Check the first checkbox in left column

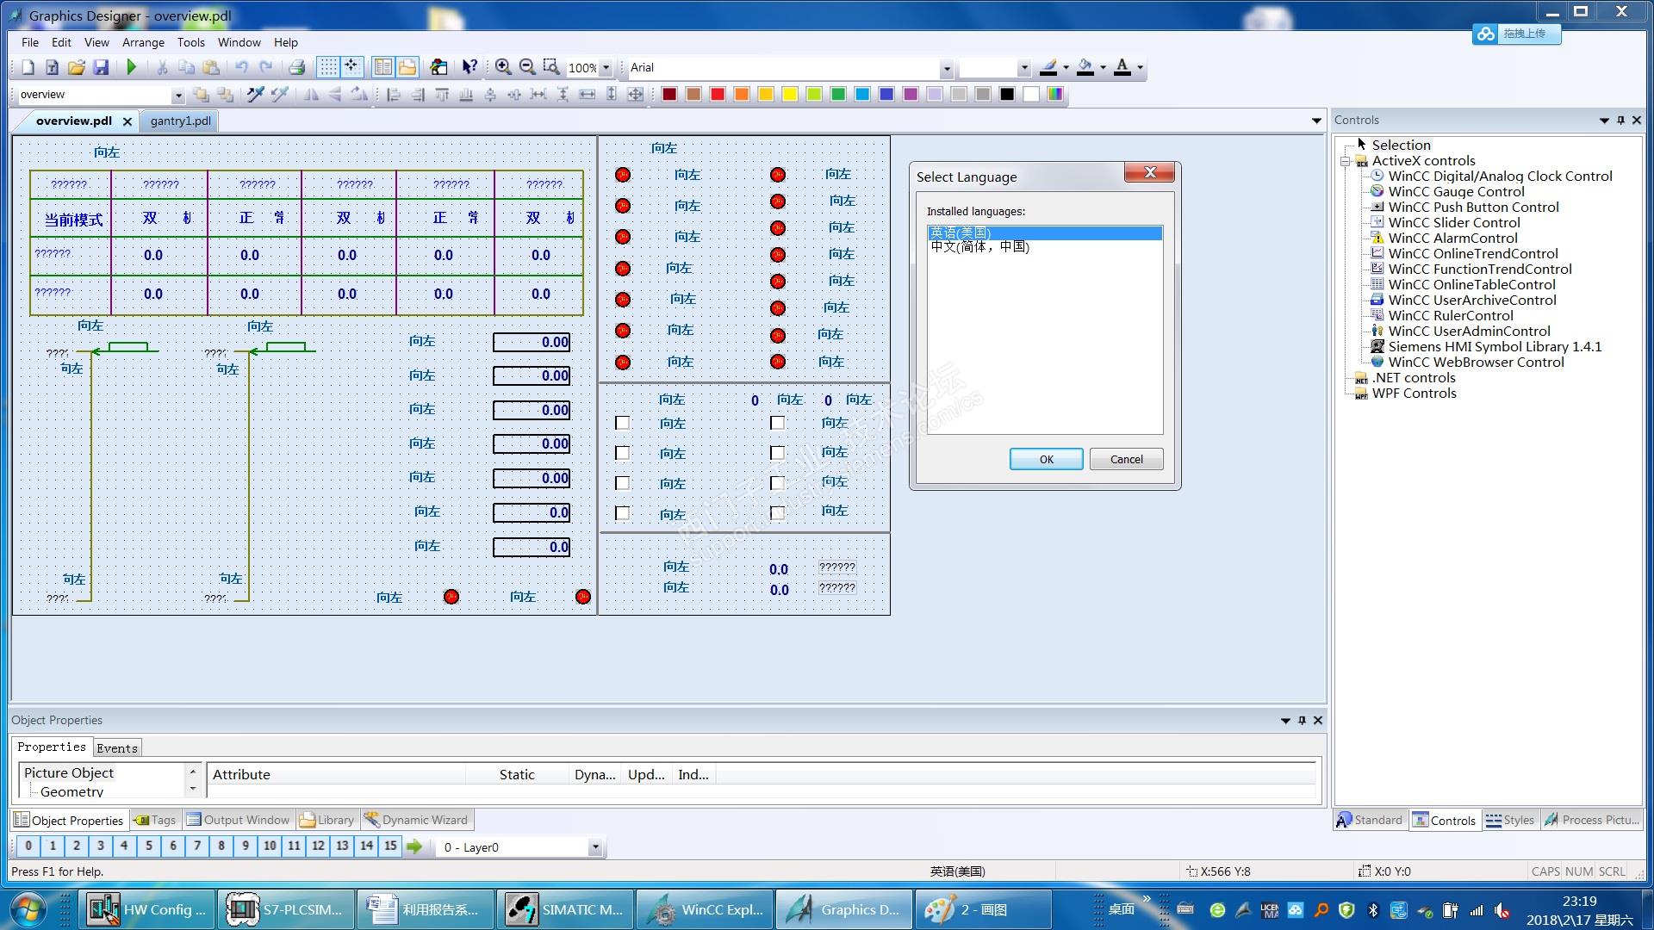click(x=622, y=423)
